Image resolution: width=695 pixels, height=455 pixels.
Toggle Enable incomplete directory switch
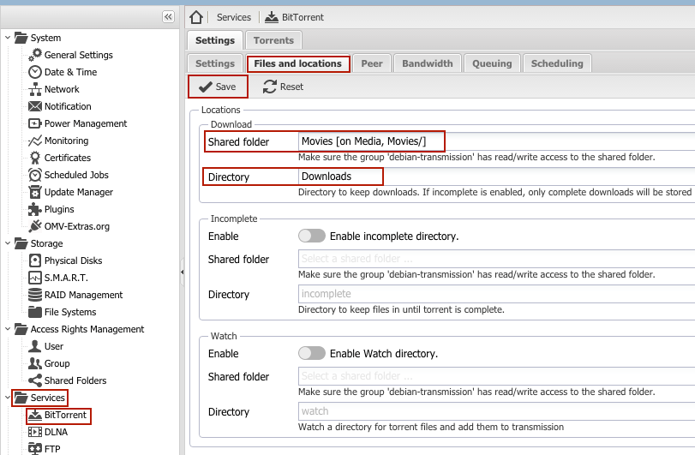pyautogui.click(x=312, y=236)
